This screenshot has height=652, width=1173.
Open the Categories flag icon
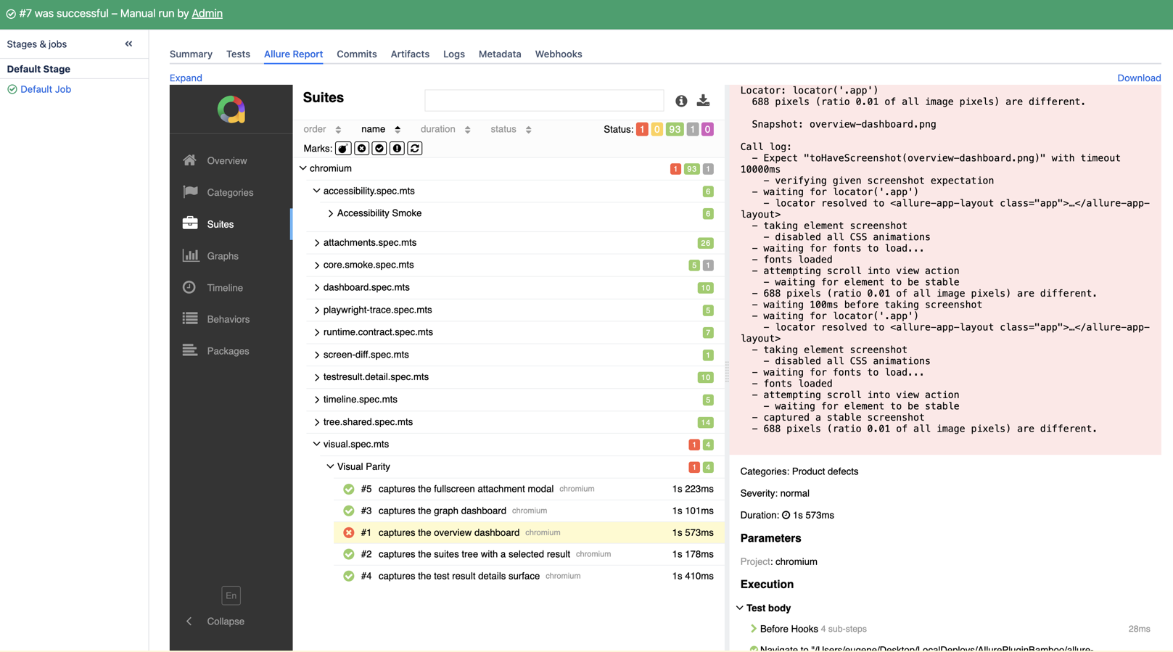point(190,191)
